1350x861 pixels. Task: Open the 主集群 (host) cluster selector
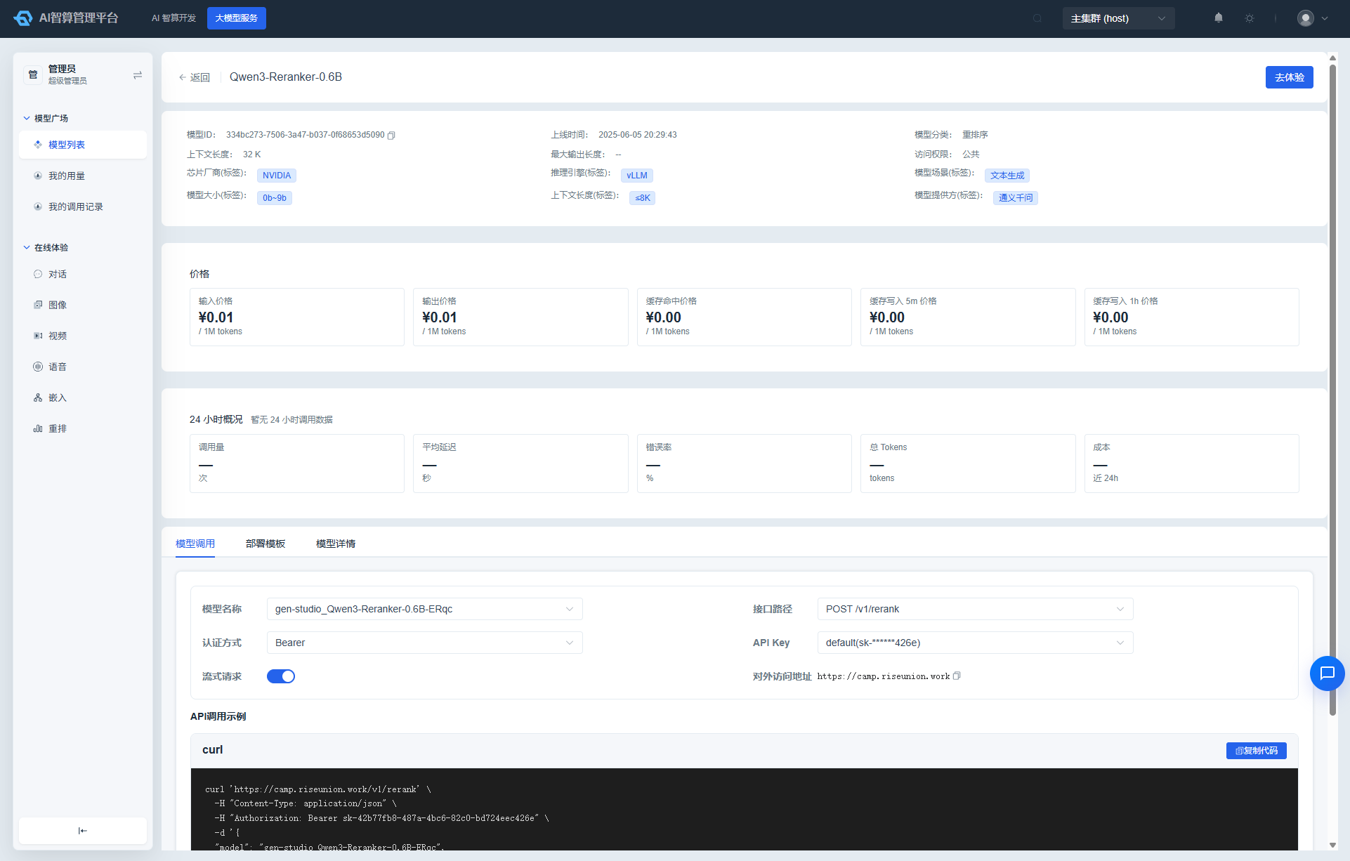1118,18
